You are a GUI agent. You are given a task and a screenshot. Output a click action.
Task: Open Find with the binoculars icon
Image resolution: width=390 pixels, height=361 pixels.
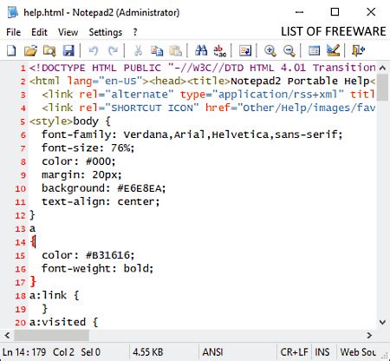201,50
